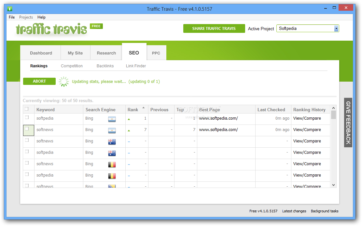Check the softpedia Belgium row checkbox
The image size is (362, 226).
click(x=27, y=174)
